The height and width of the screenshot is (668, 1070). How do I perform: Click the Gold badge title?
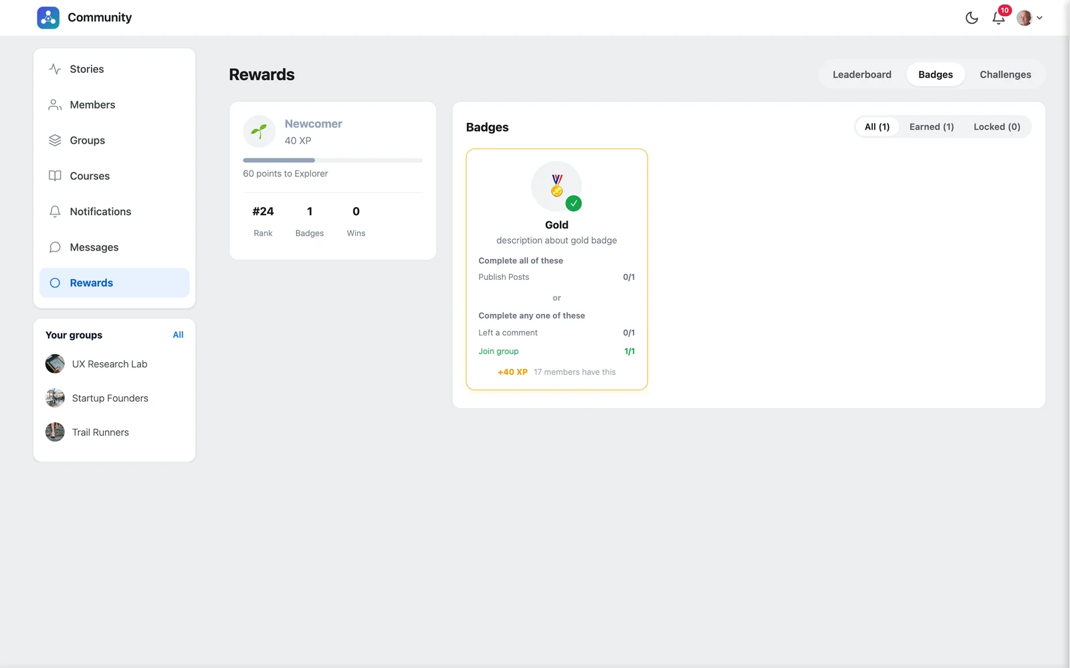click(x=556, y=225)
